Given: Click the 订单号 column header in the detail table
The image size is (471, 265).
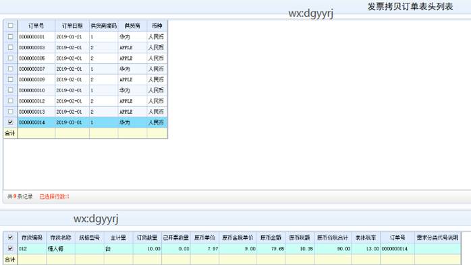Looking at the screenshot, I should point(397,237).
